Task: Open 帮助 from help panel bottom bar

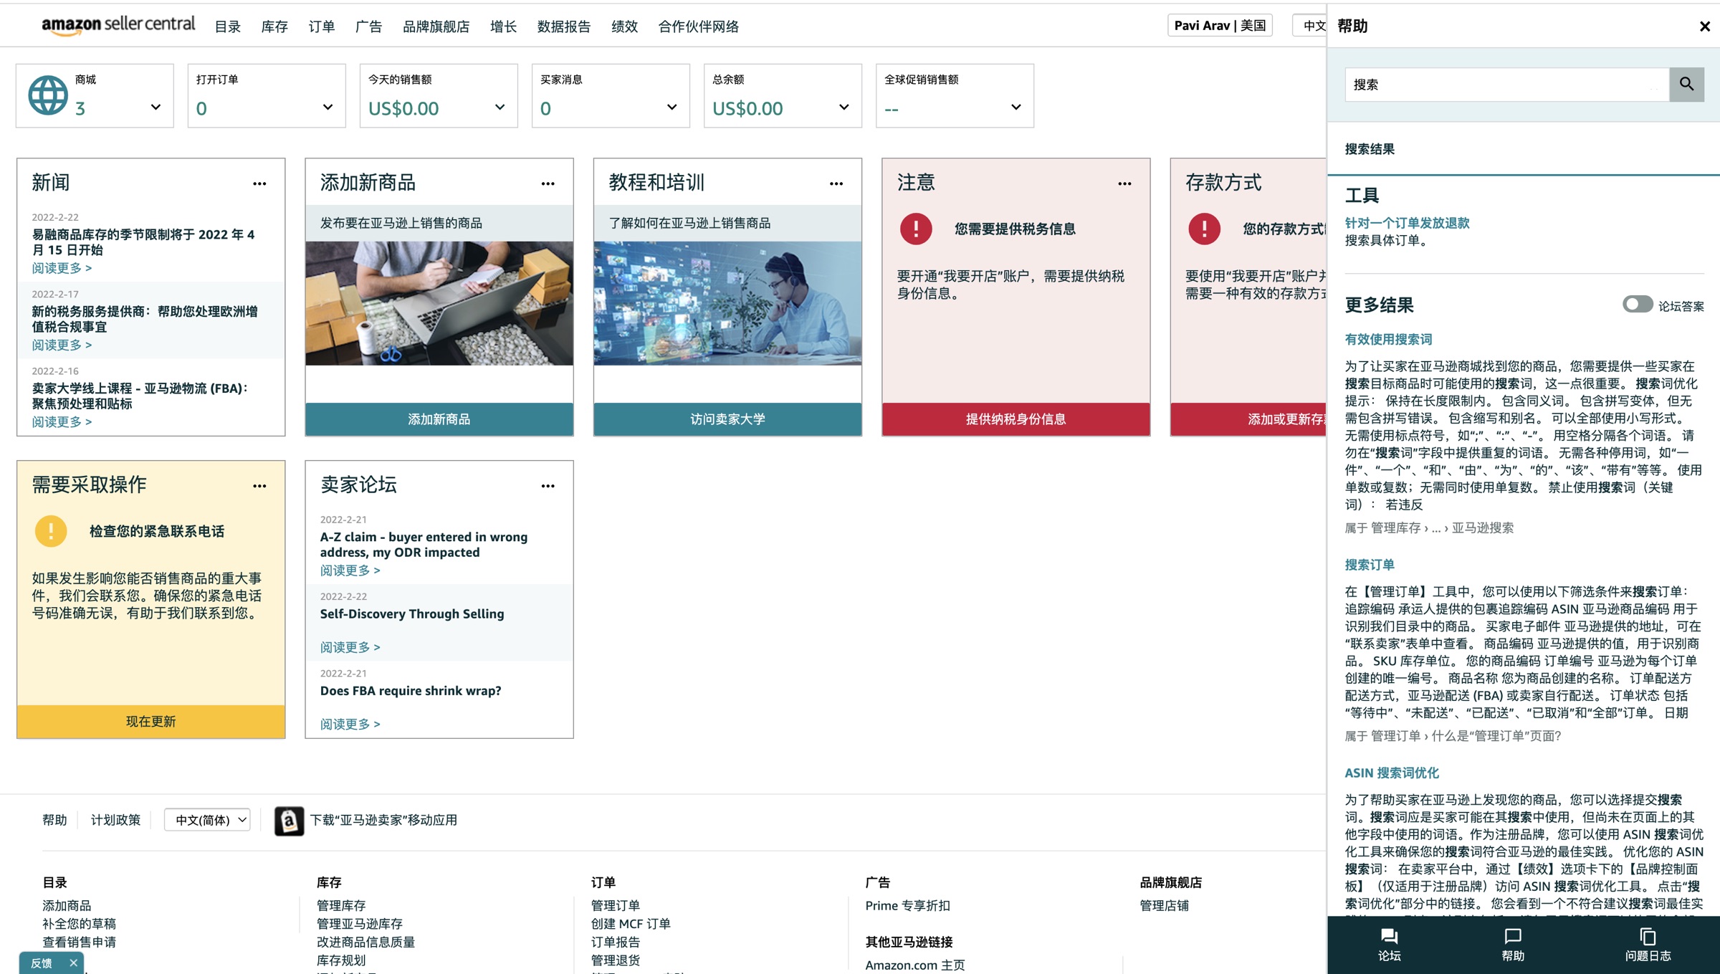Action: [x=1513, y=945]
